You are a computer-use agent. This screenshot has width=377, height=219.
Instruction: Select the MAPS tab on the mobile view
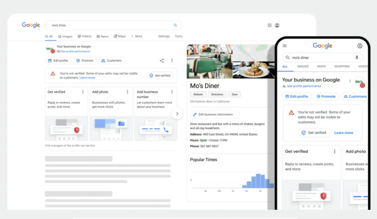pyautogui.click(x=321, y=66)
